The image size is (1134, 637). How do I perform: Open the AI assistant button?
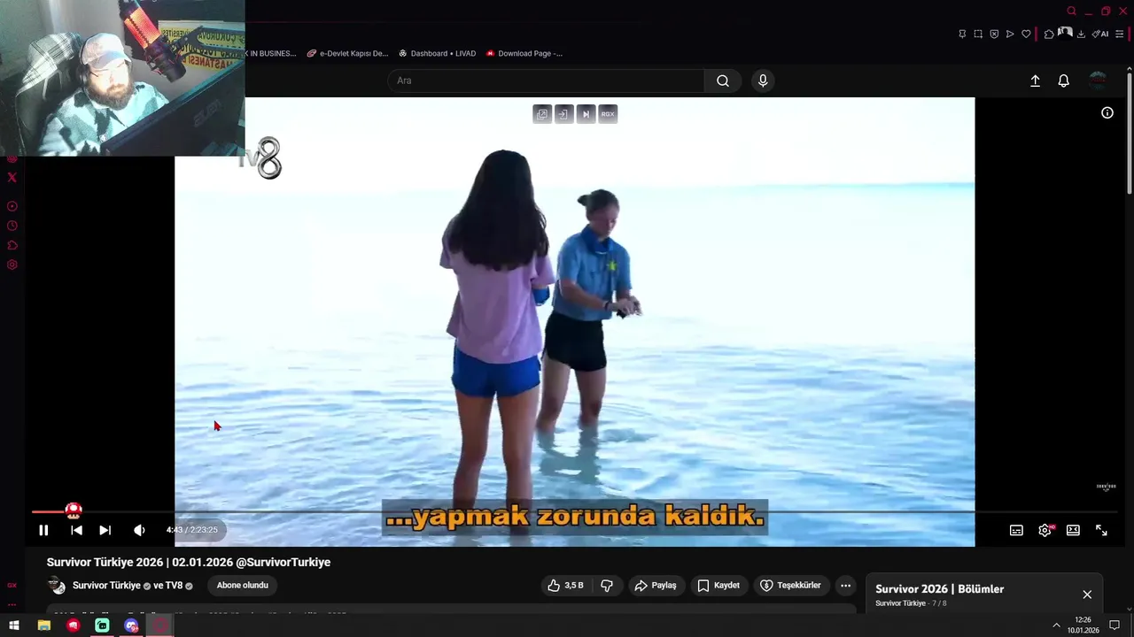tap(1099, 34)
